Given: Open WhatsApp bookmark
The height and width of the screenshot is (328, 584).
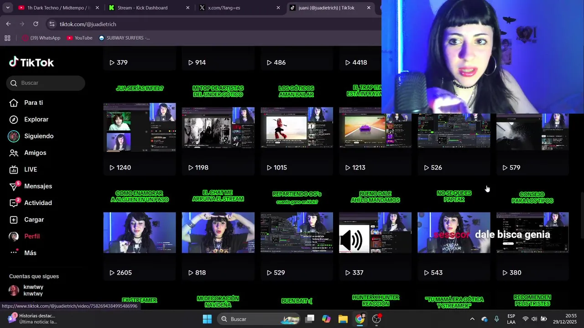Looking at the screenshot, I should pos(41,38).
